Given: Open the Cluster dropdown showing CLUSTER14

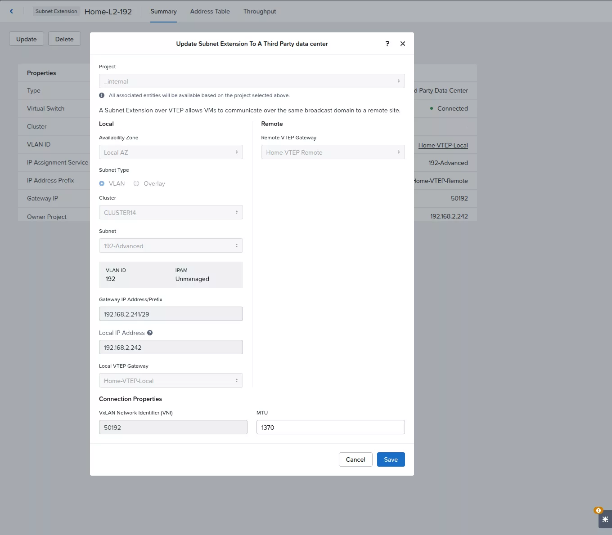Looking at the screenshot, I should 171,212.
